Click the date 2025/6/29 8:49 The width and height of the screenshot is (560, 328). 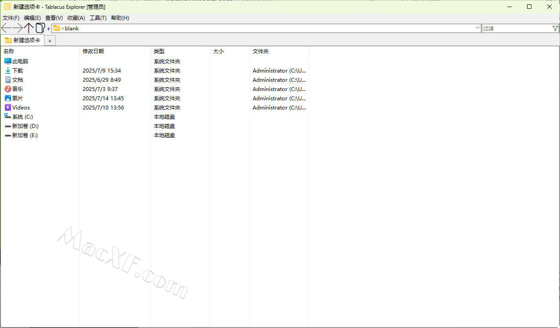click(x=102, y=80)
